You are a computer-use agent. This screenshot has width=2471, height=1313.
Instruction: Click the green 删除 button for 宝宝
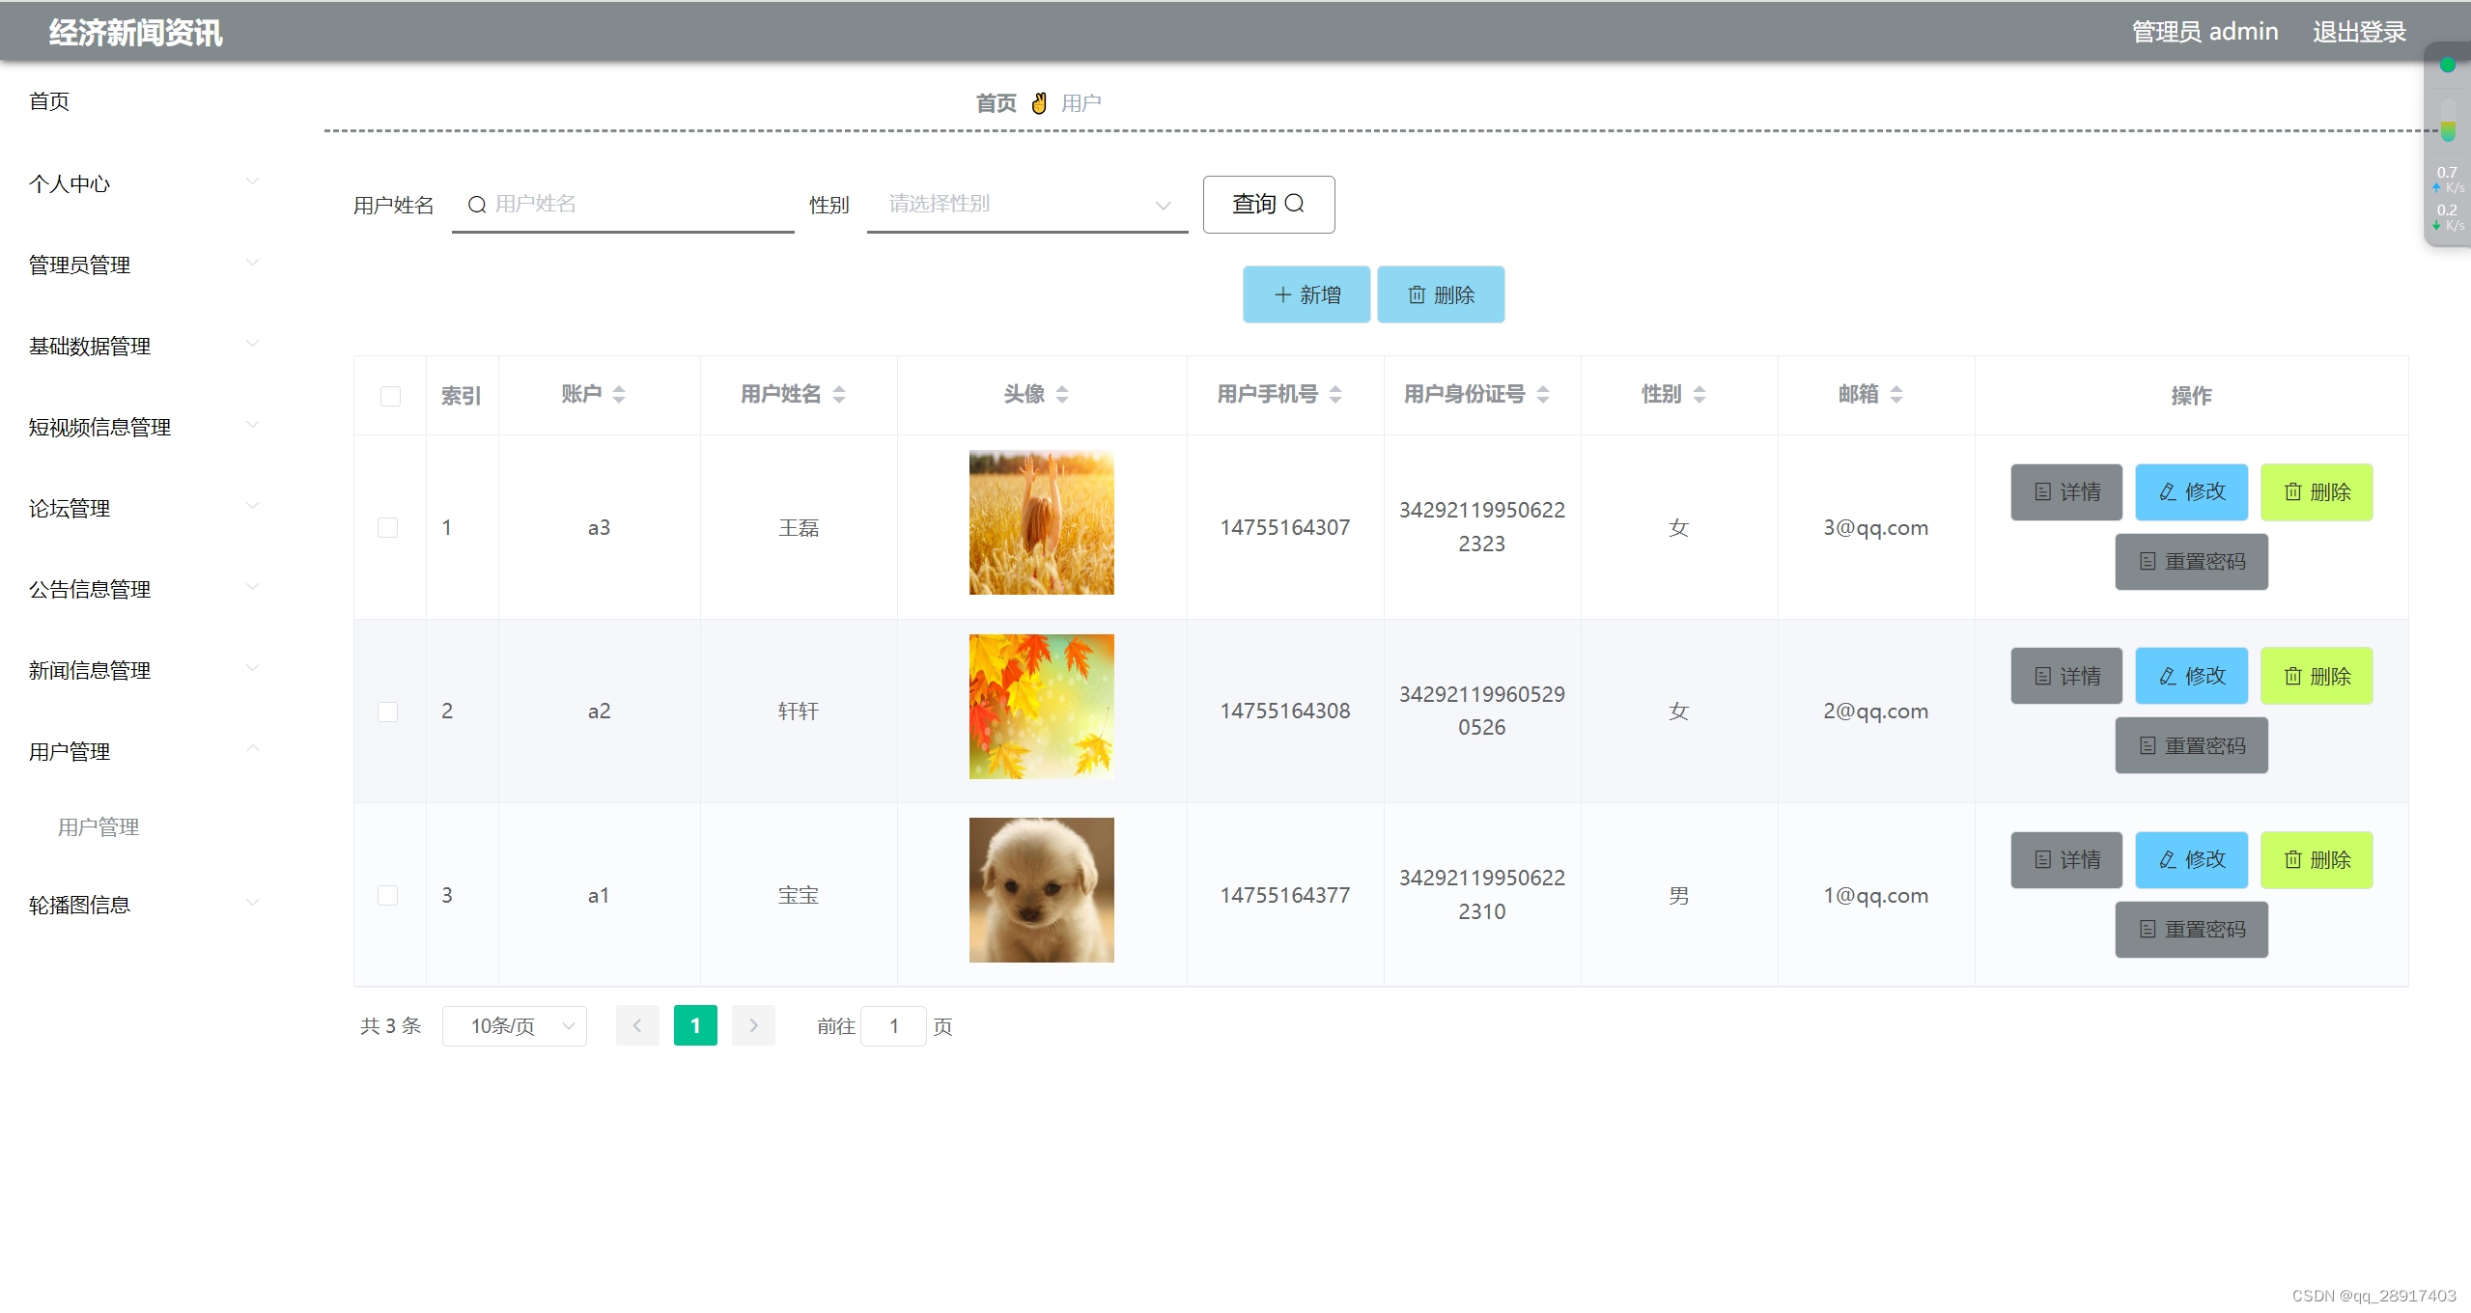[2316, 859]
